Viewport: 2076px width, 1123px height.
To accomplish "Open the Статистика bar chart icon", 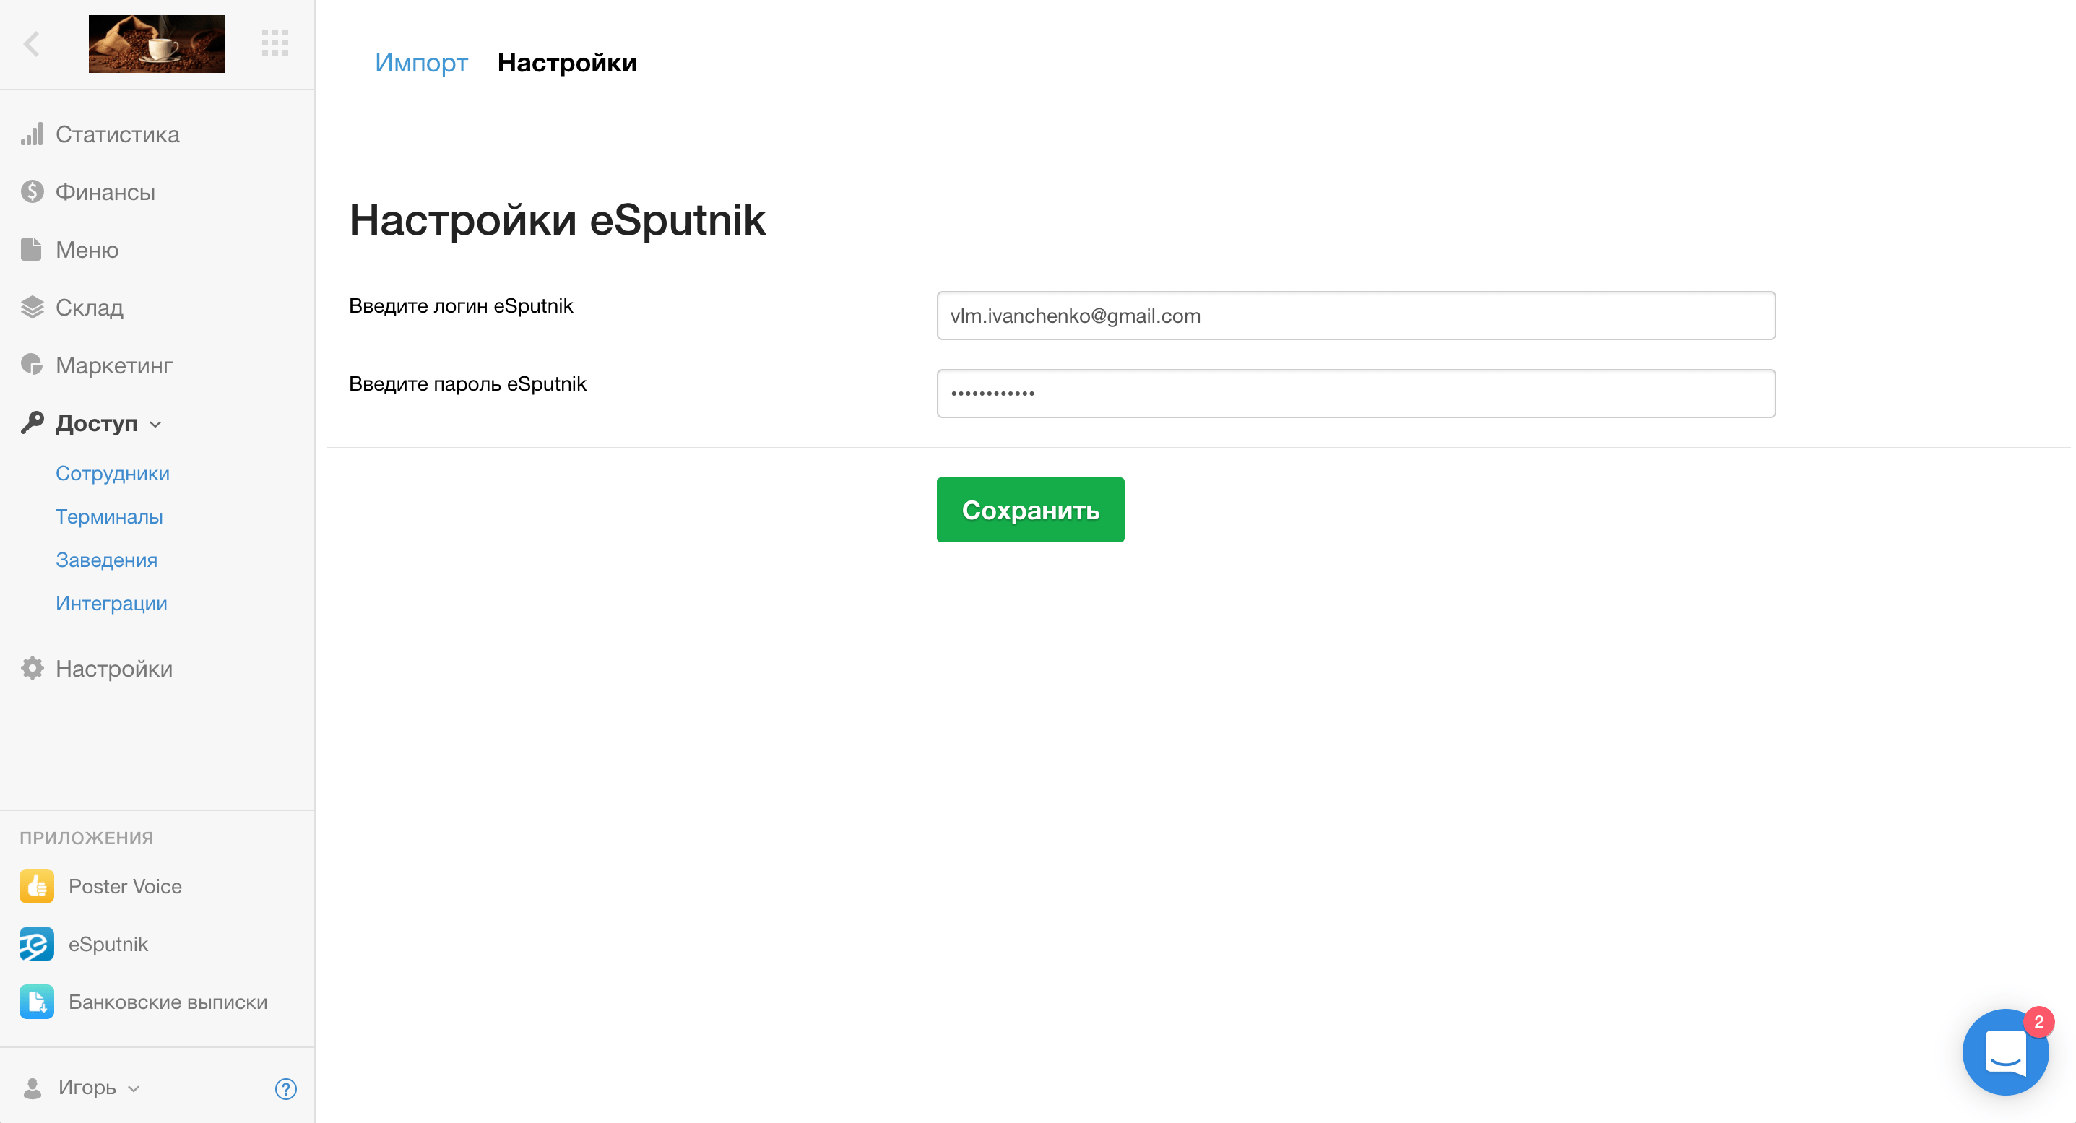I will 33,134.
